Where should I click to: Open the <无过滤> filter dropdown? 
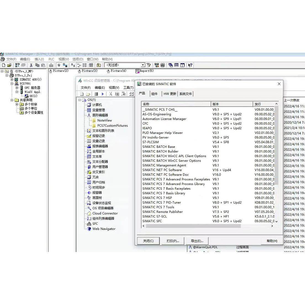click(143, 65)
